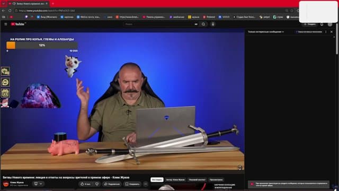Open more video actions ellipsis

(x=146, y=184)
